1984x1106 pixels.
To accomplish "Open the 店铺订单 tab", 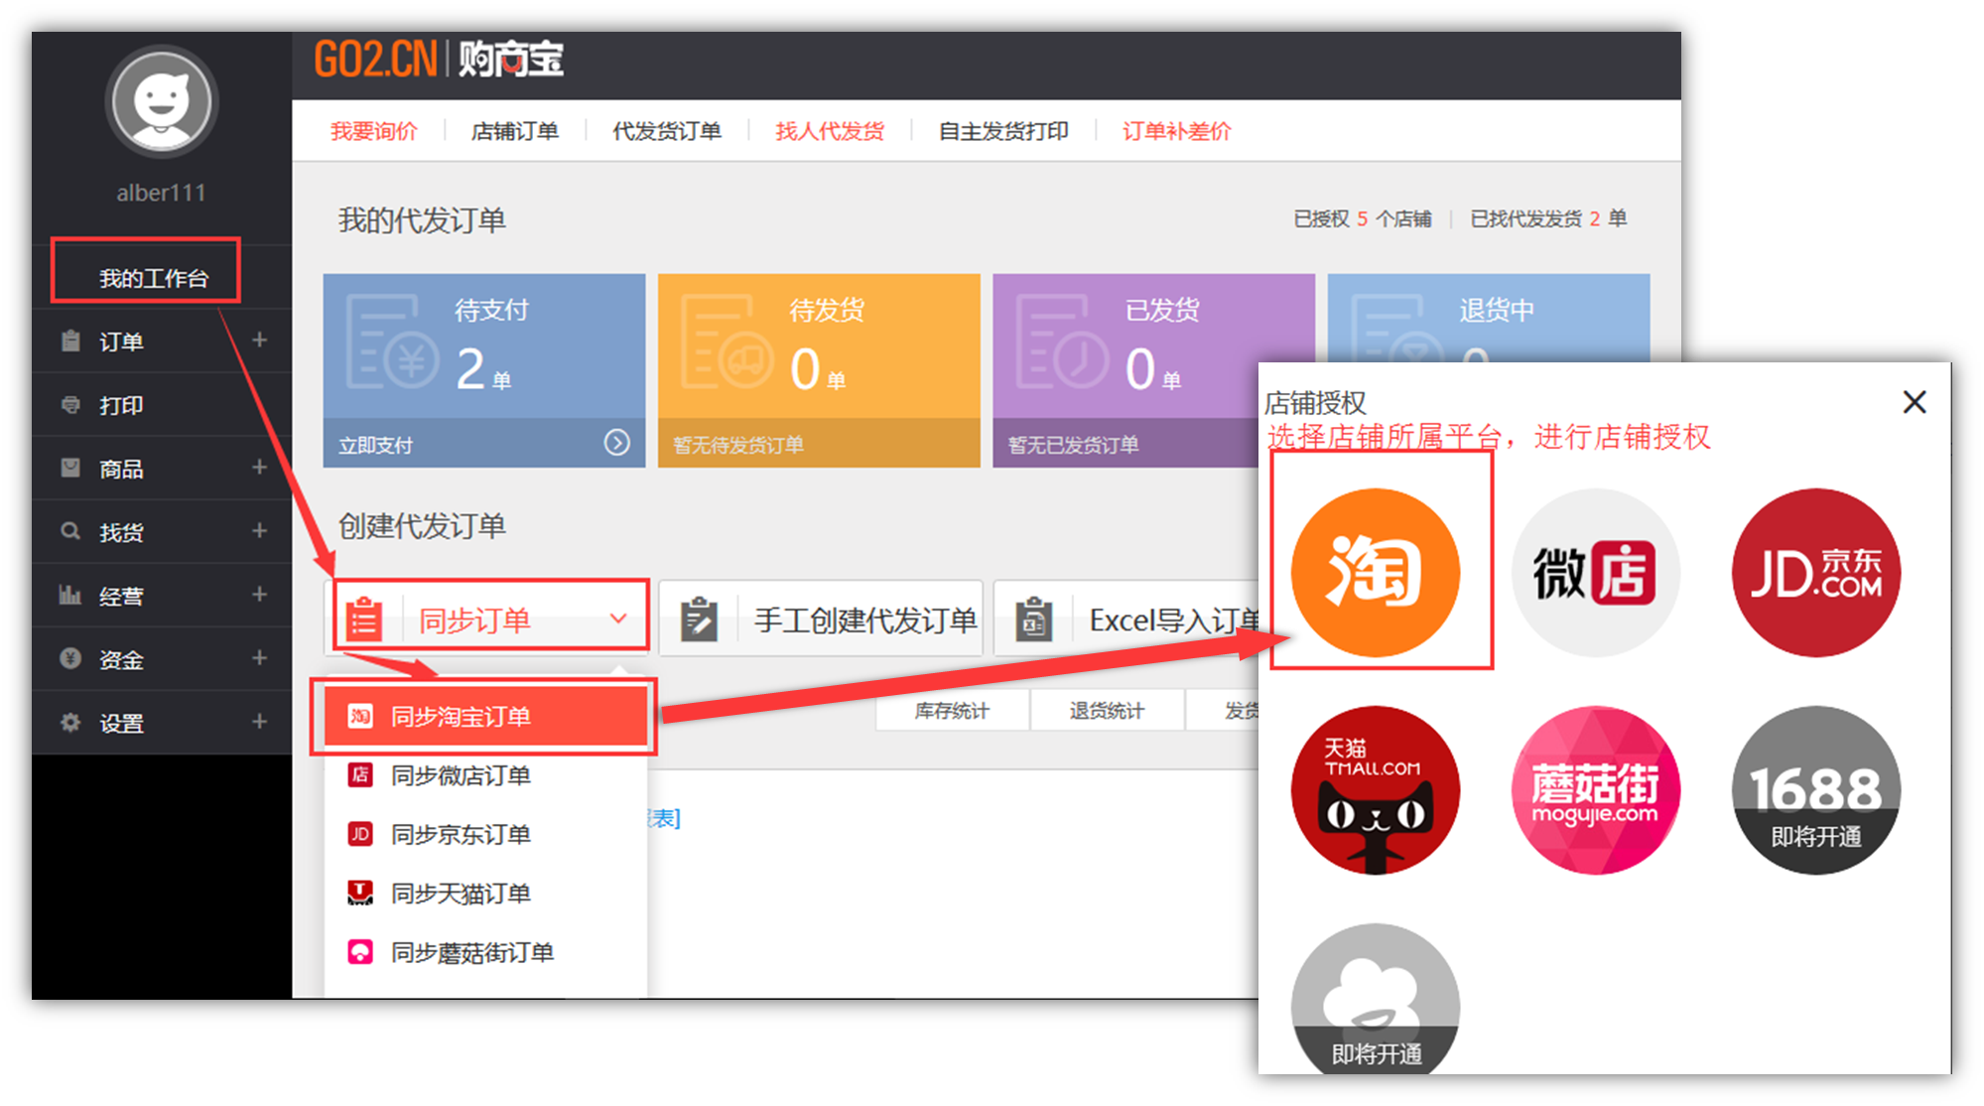I will point(514,131).
